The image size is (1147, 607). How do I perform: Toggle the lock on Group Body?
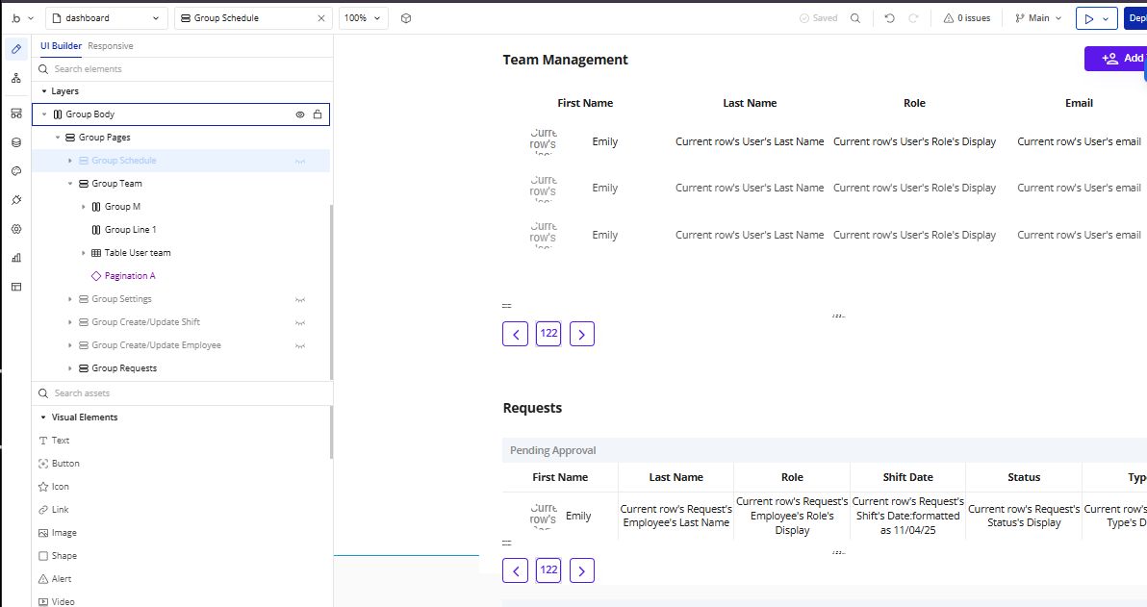click(318, 114)
